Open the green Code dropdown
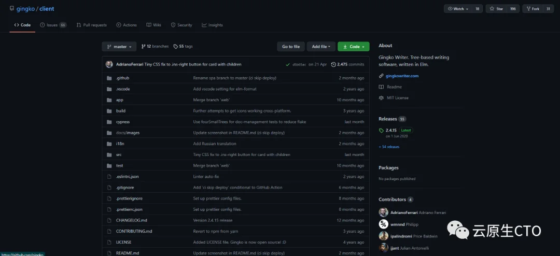 click(x=354, y=47)
